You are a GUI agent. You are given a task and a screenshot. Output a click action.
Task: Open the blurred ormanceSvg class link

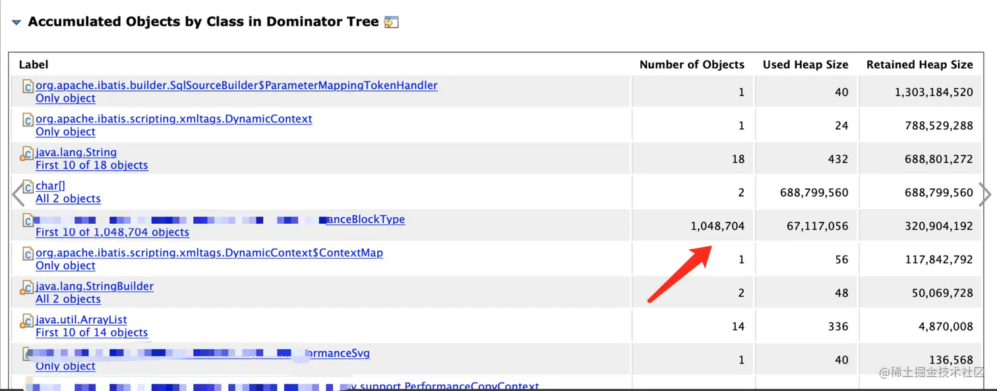pyautogui.click(x=338, y=353)
